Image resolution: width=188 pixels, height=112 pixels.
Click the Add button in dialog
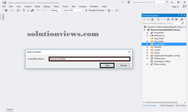(107, 65)
